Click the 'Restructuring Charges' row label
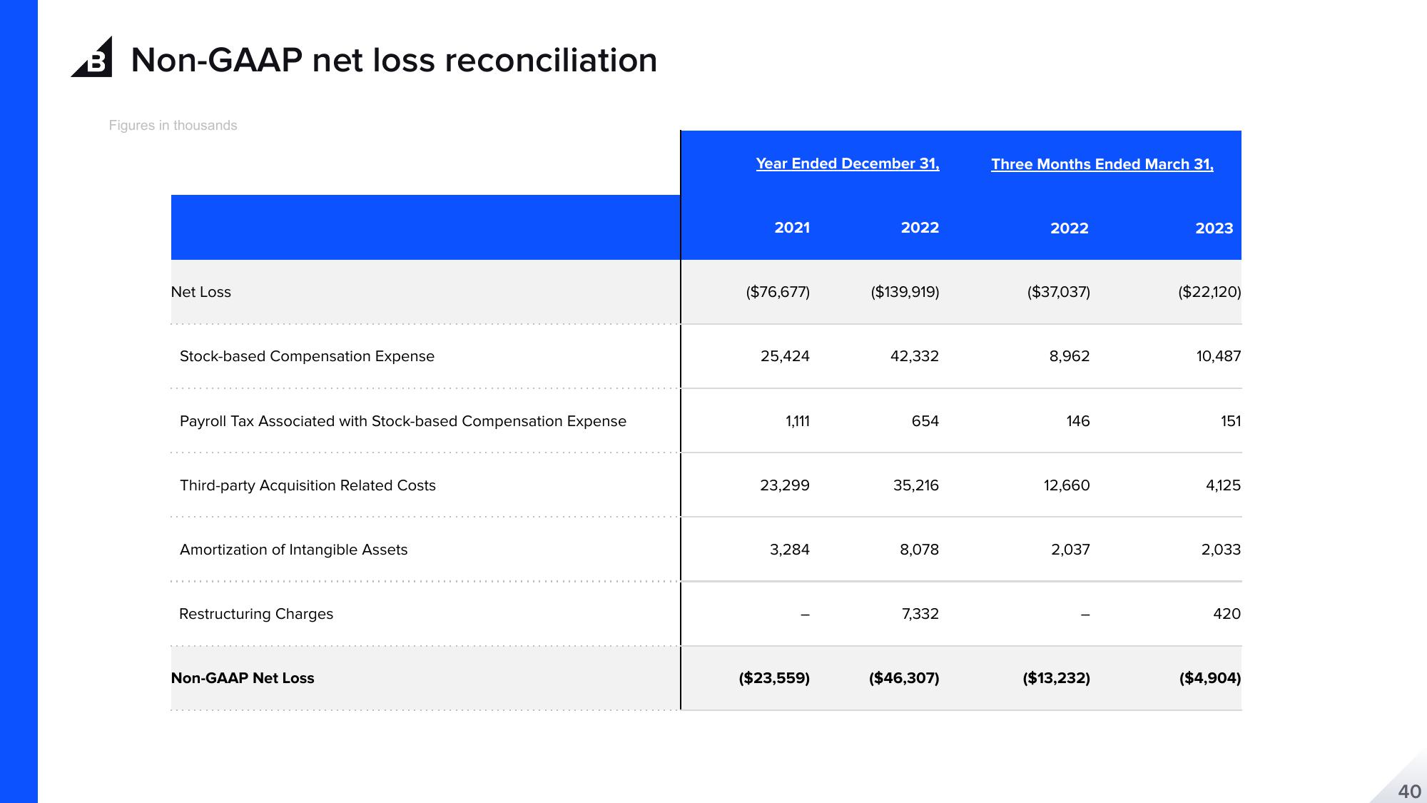The image size is (1427, 803). pyautogui.click(x=256, y=614)
